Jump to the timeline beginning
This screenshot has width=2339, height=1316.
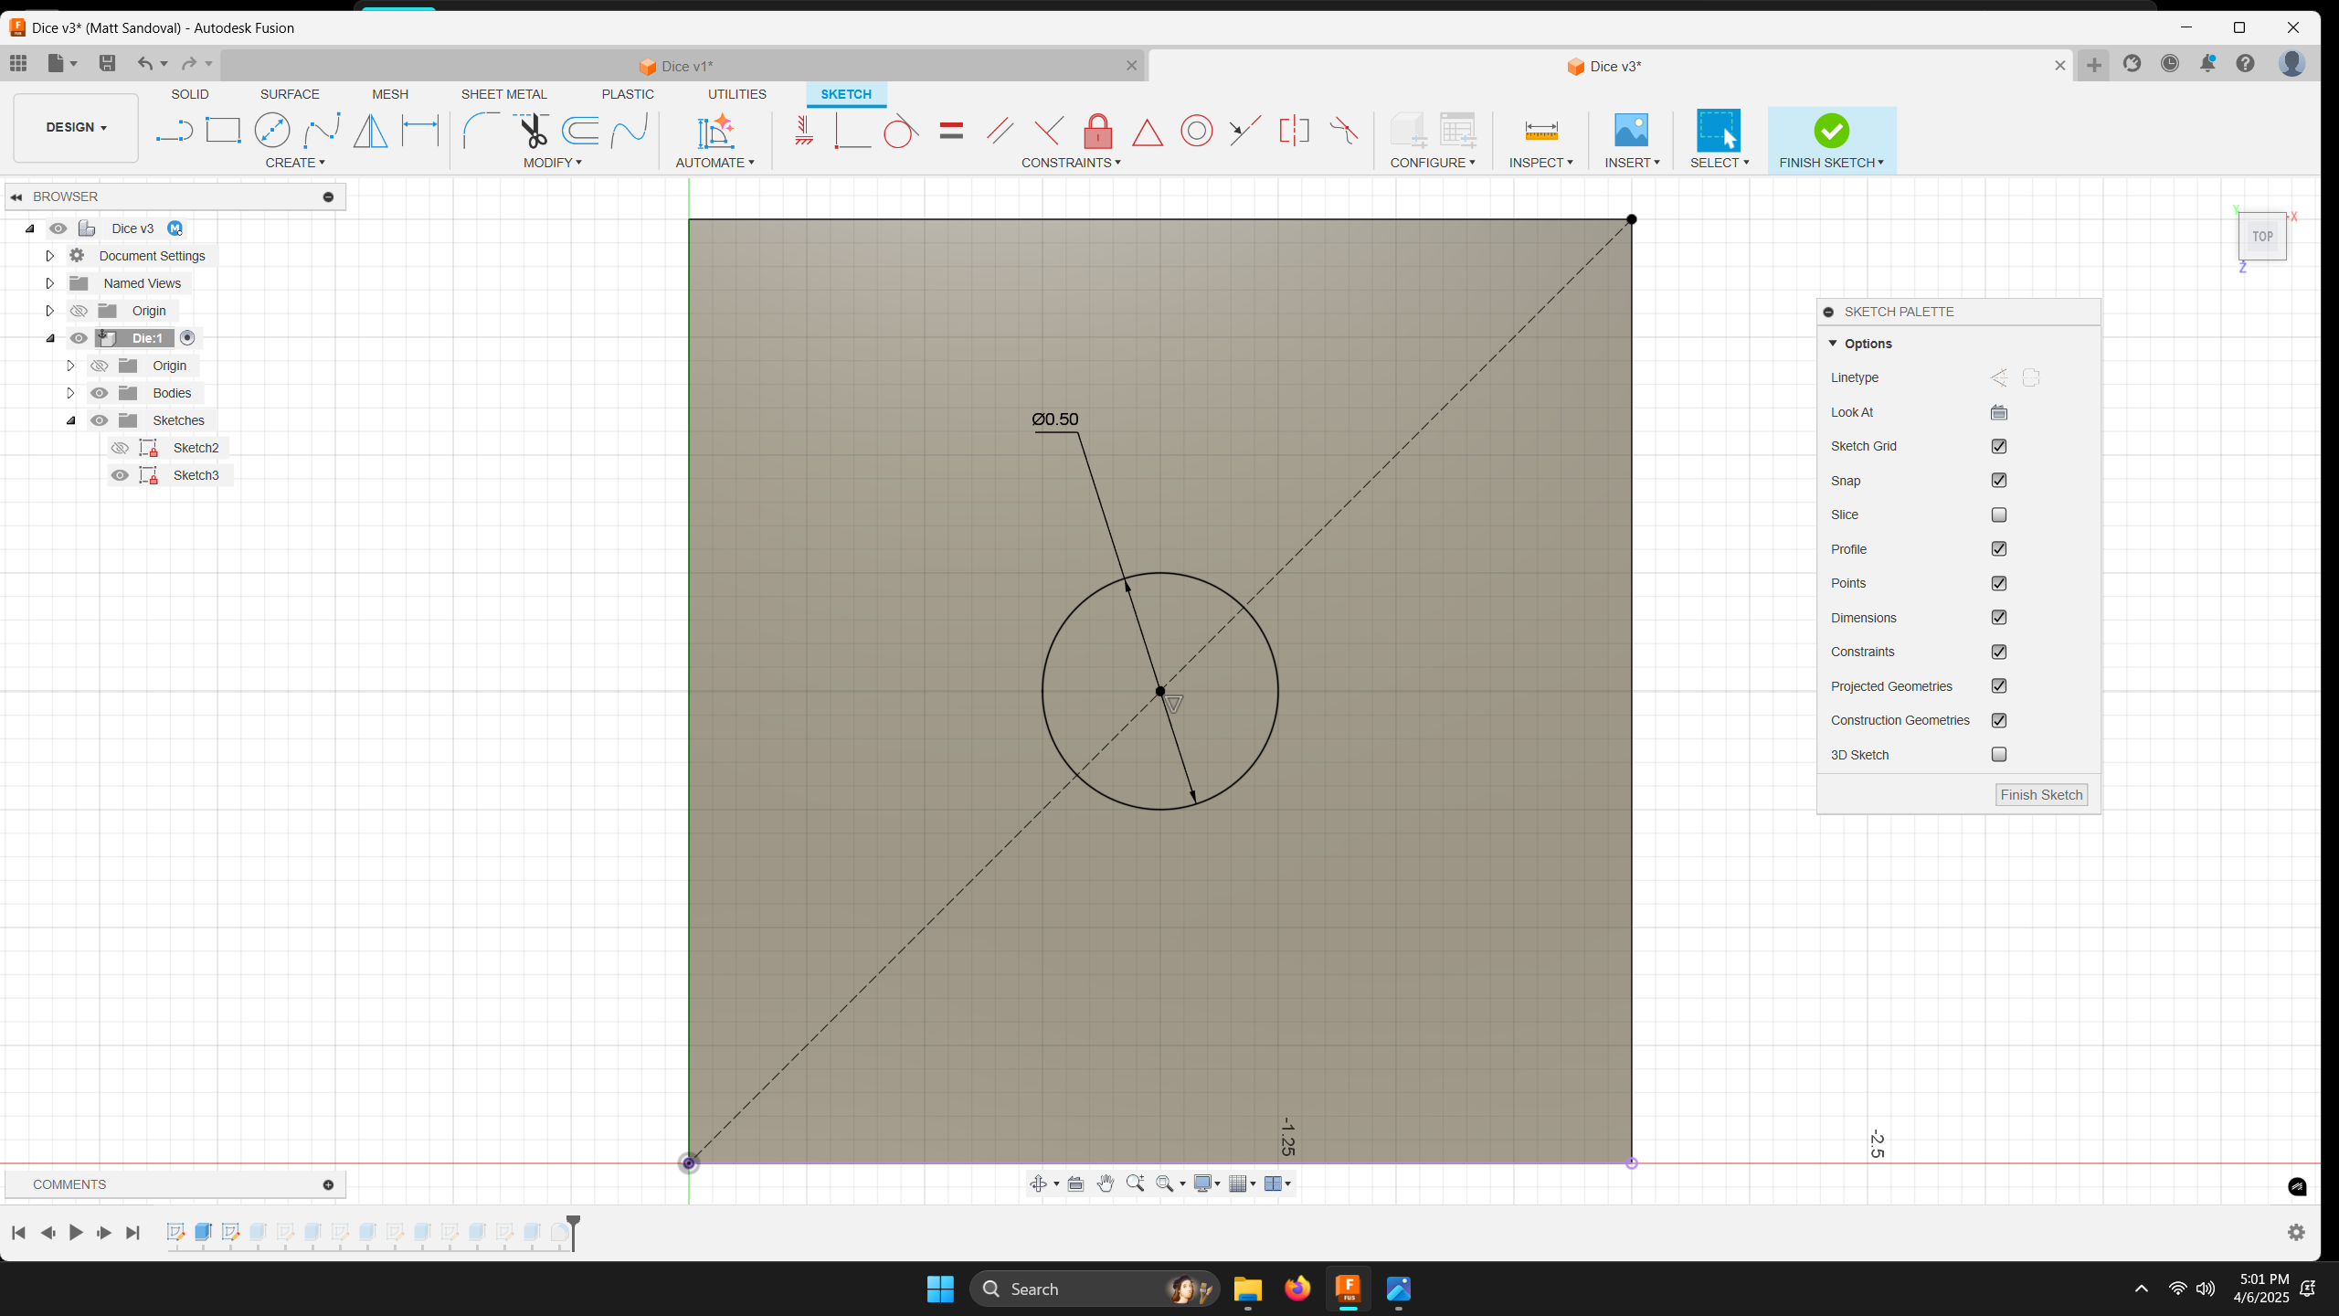click(18, 1233)
